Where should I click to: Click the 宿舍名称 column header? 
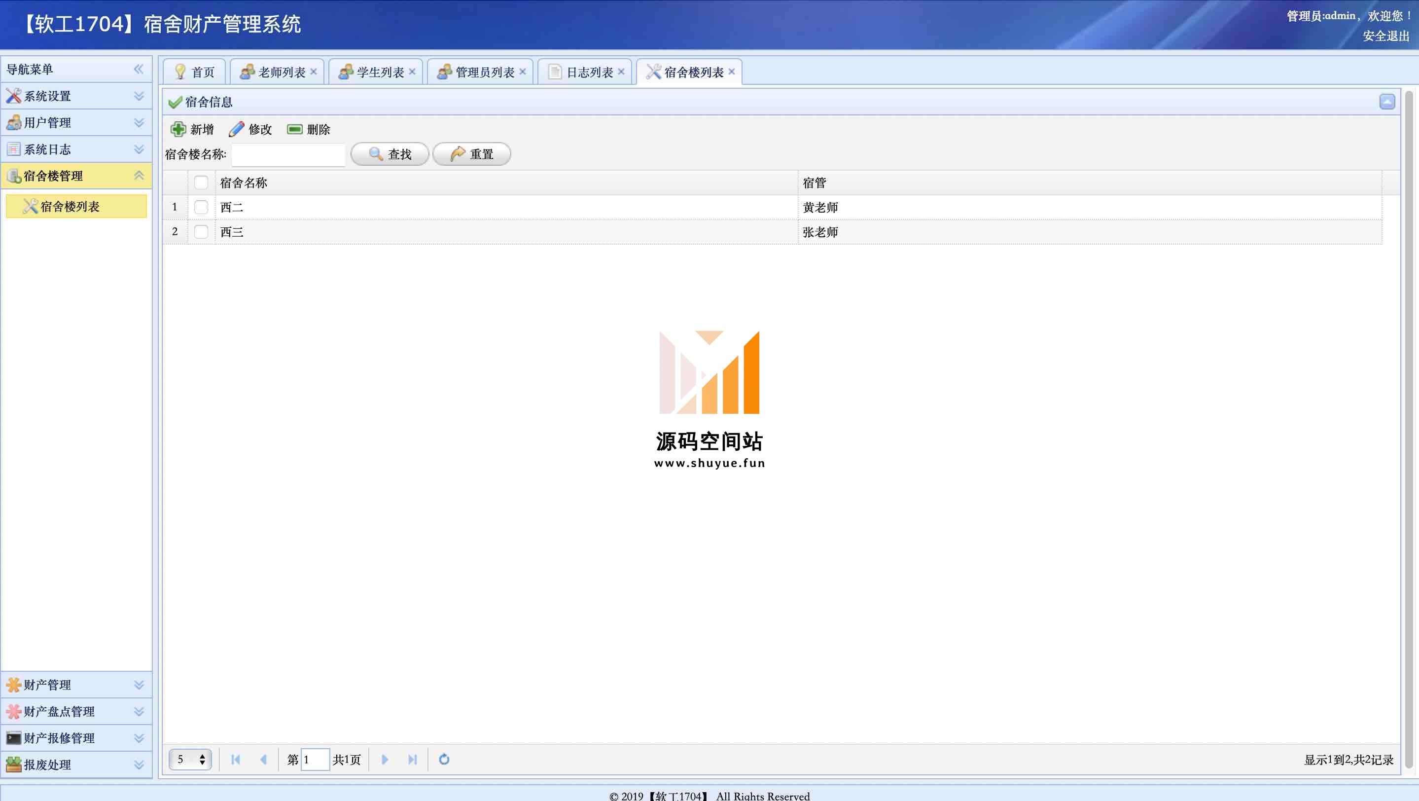506,182
